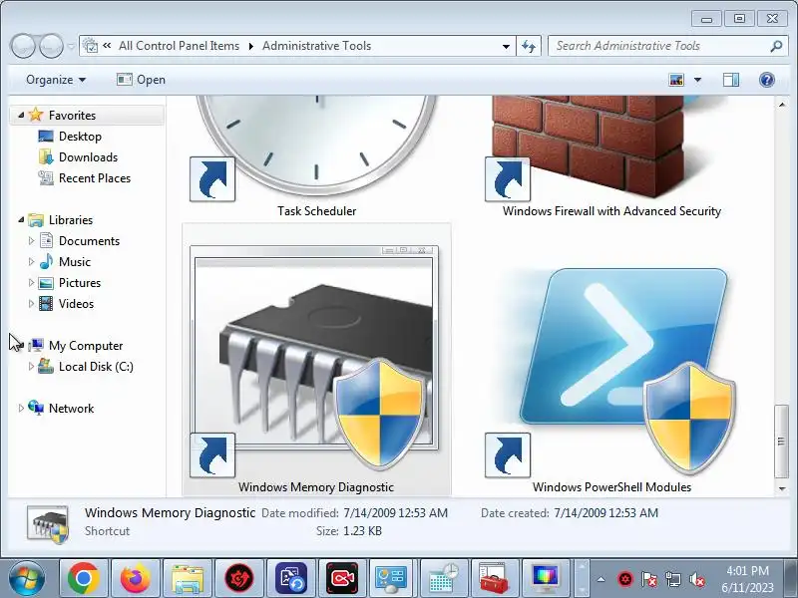Expand the Videos library
Screen dimensions: 798x598
point(31,304)
